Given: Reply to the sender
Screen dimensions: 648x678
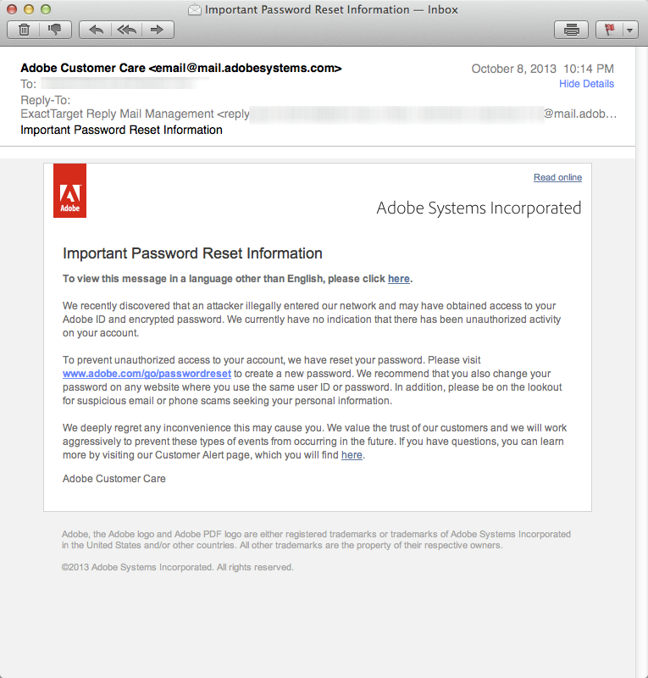Looking at the screenshot, I should coord(96,30).
